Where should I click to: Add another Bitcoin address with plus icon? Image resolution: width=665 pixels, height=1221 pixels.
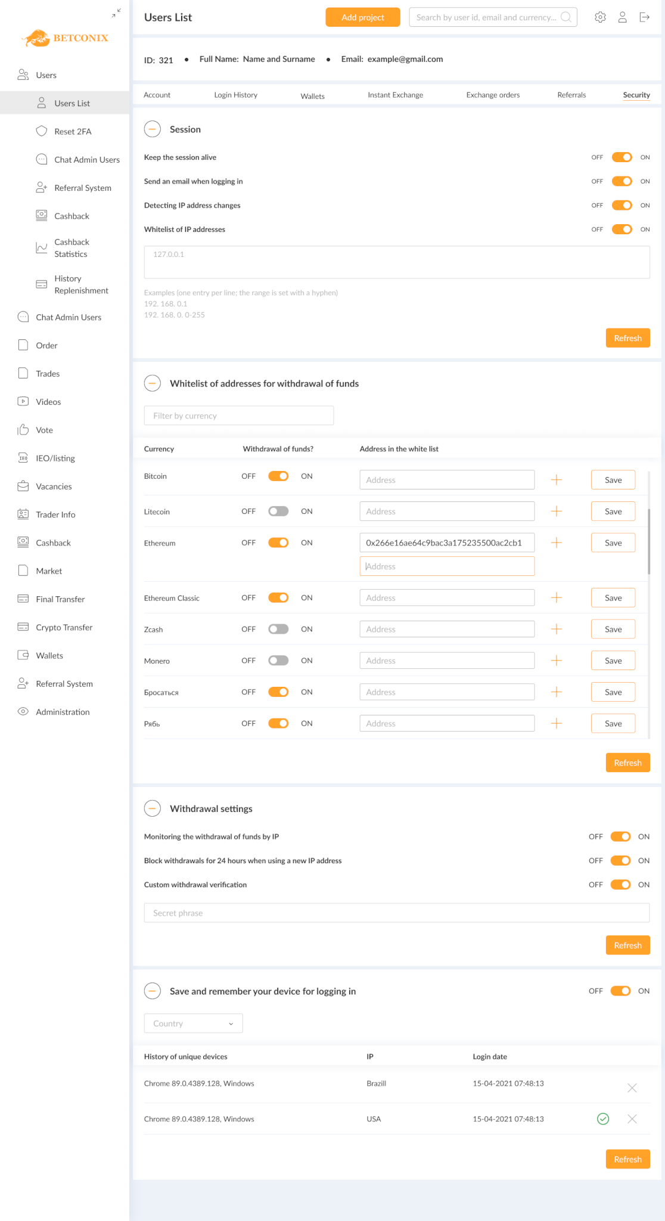[x=557, y=480]
